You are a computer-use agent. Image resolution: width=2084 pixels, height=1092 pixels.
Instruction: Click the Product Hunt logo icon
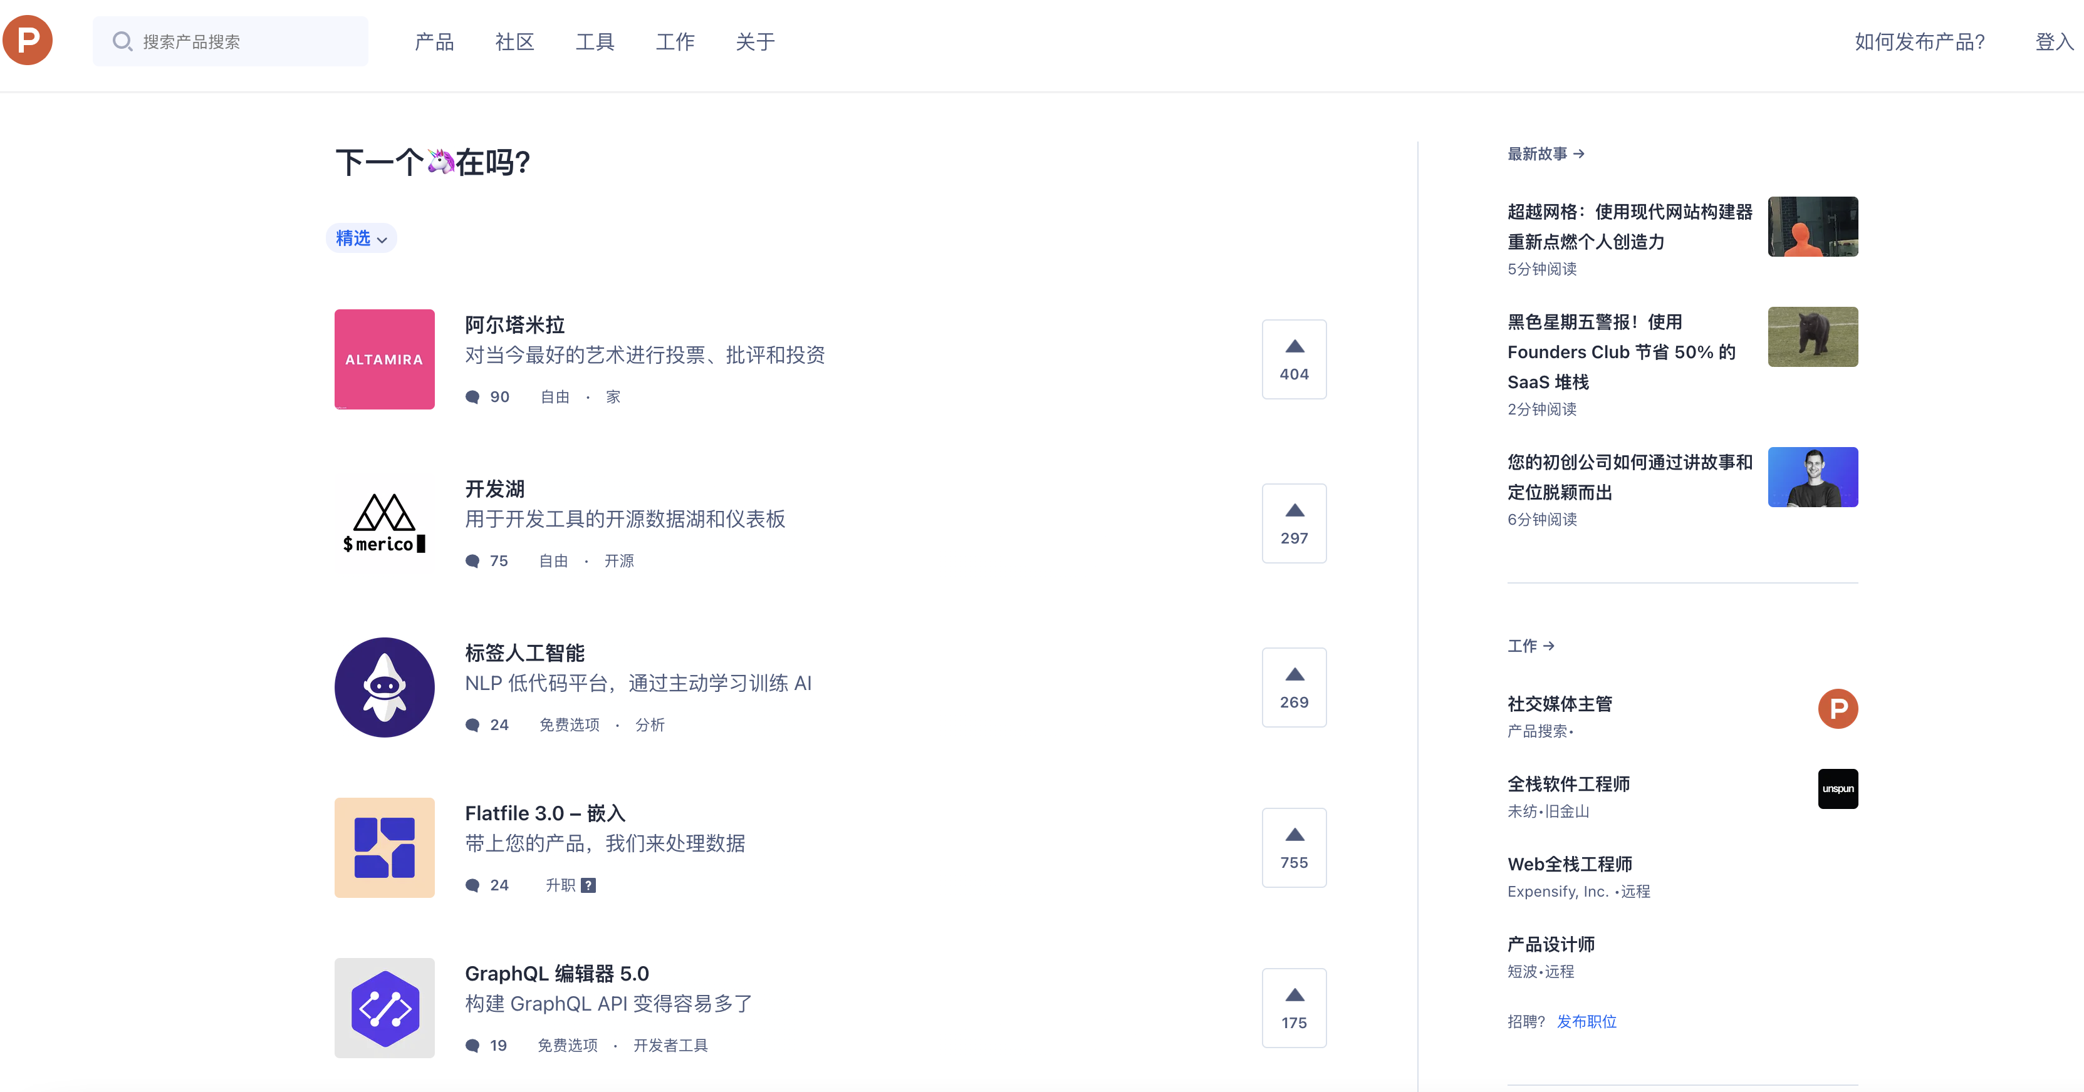coord(28,41)
